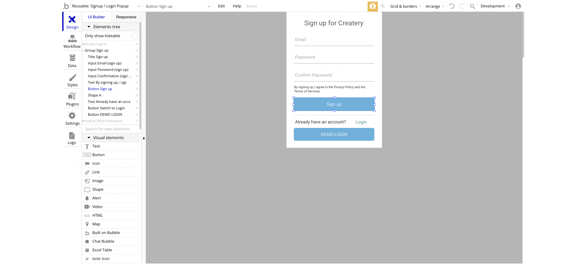Select Button Switch to Login in tree

click(x=106, y=108)
